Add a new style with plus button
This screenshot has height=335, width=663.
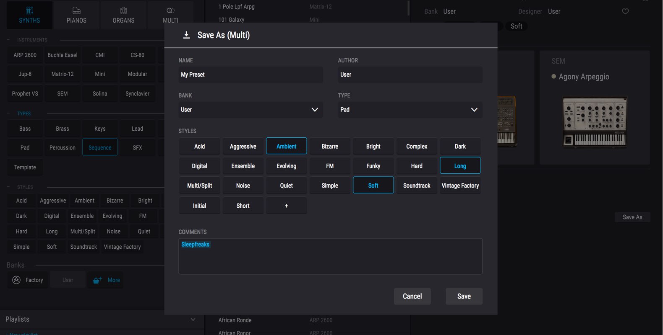point(287,206)
